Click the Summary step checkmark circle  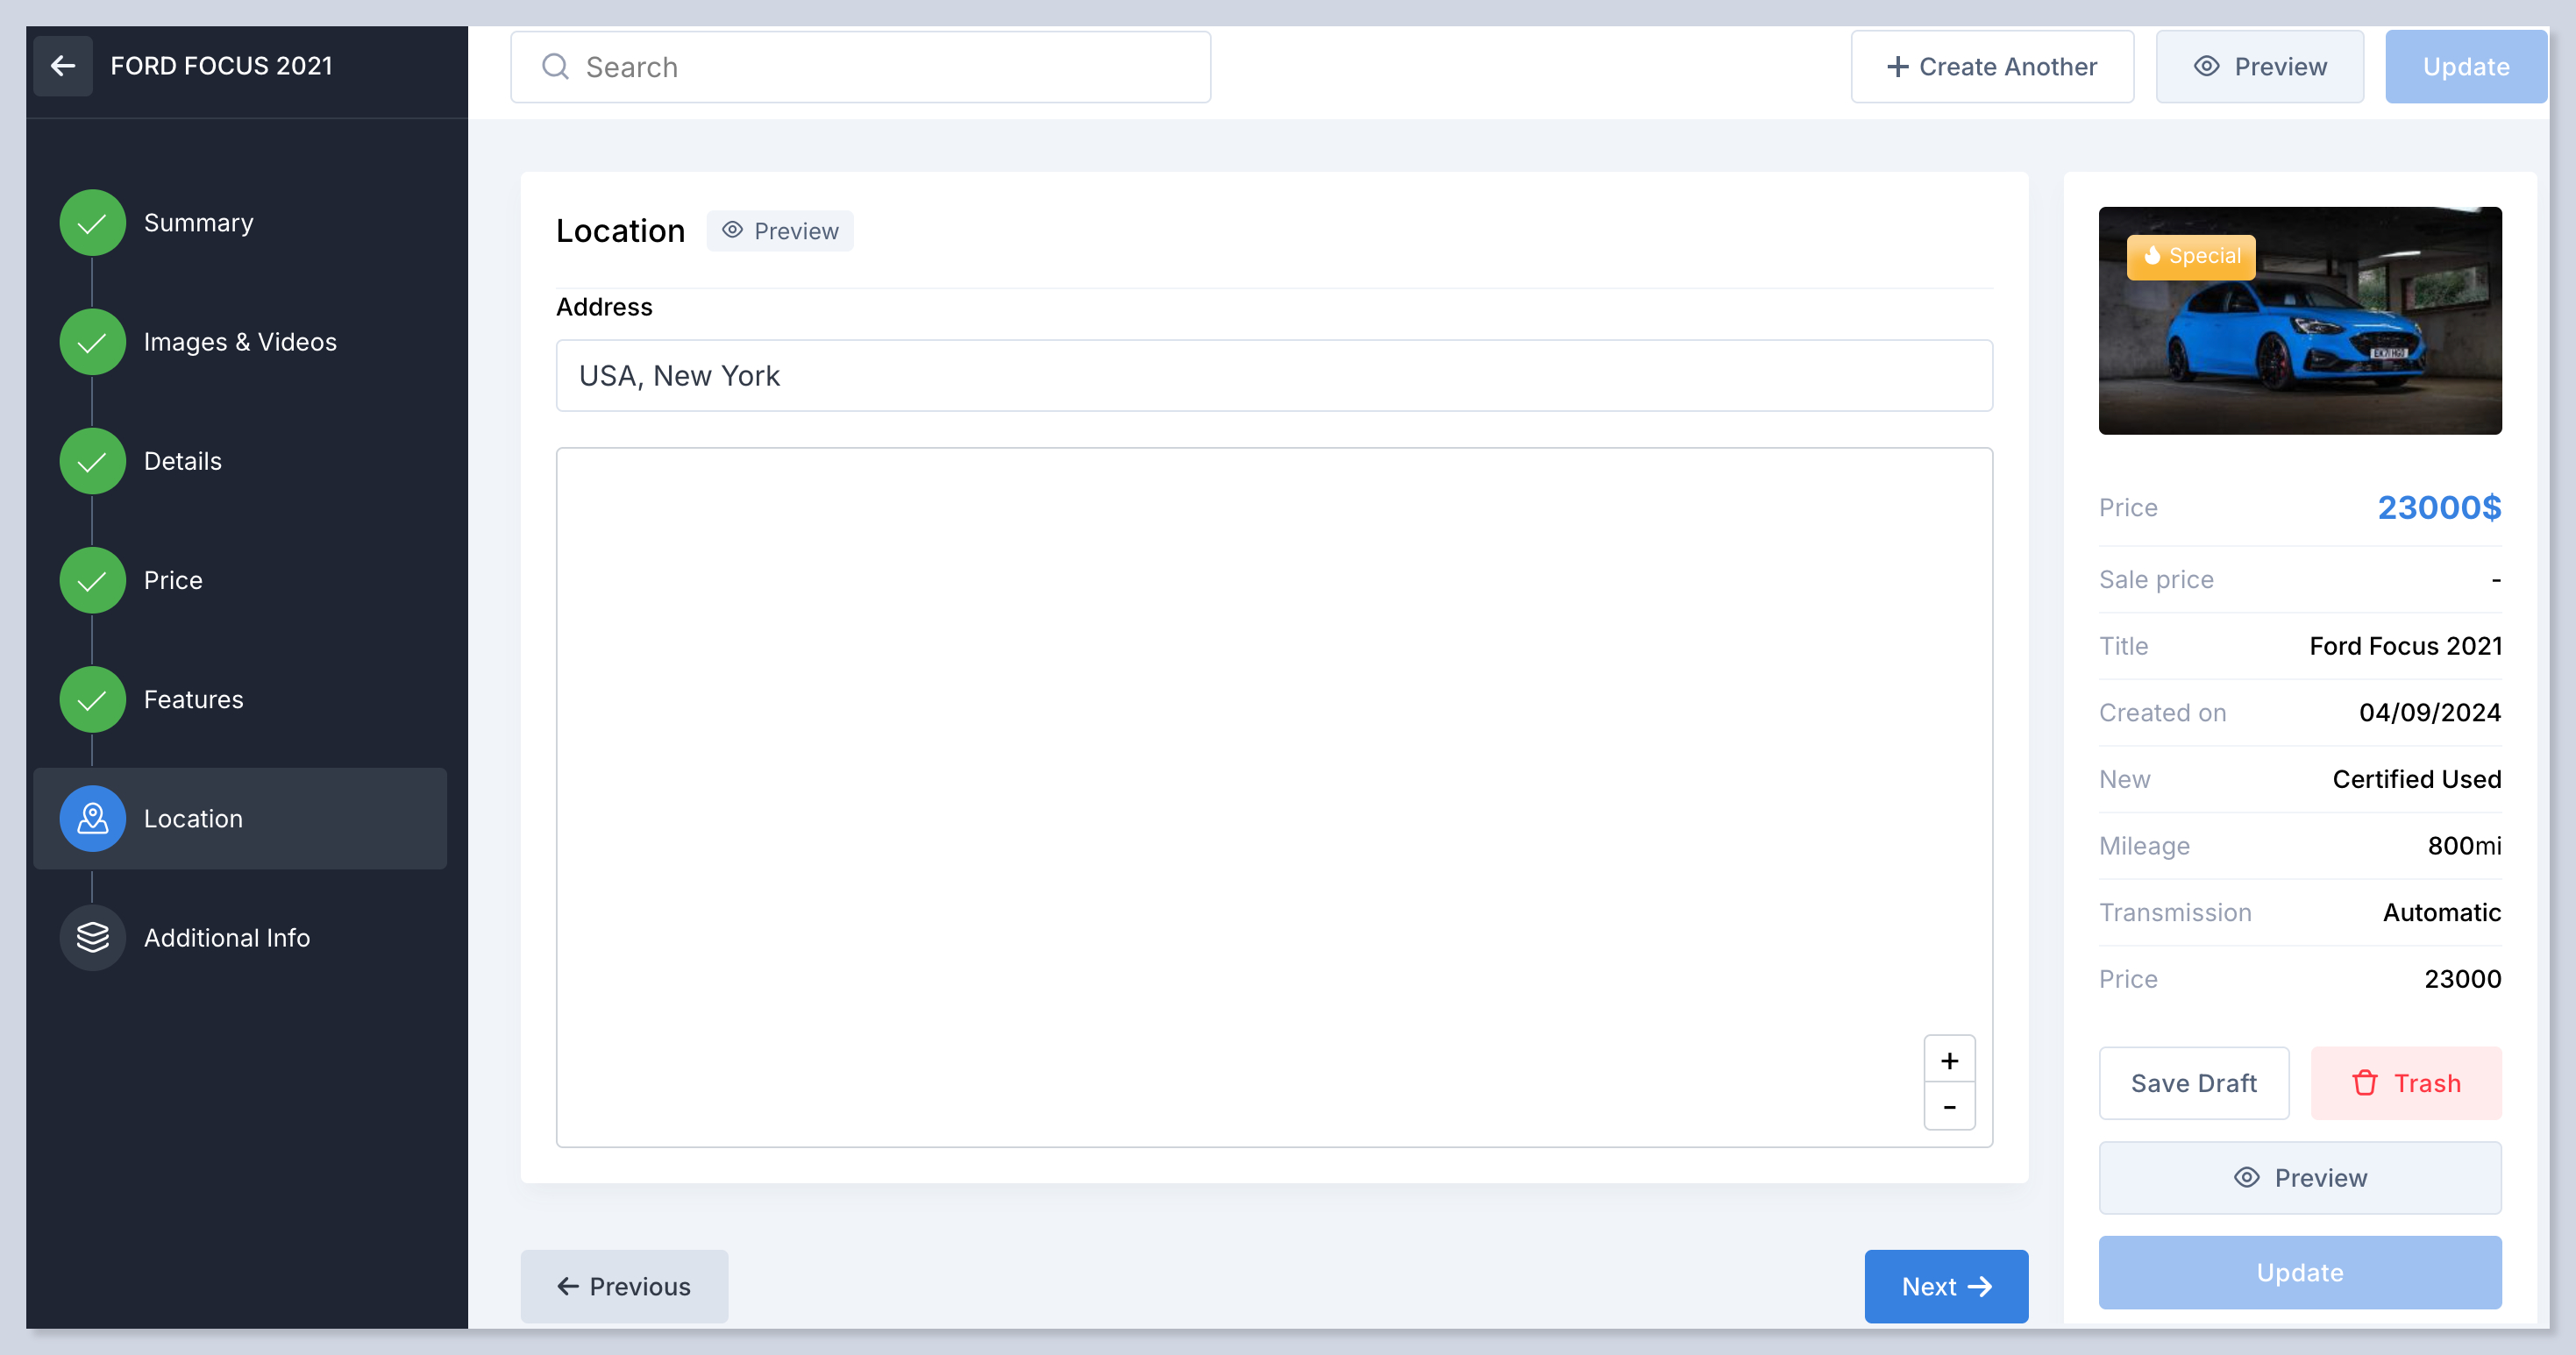tap(92, 223)
